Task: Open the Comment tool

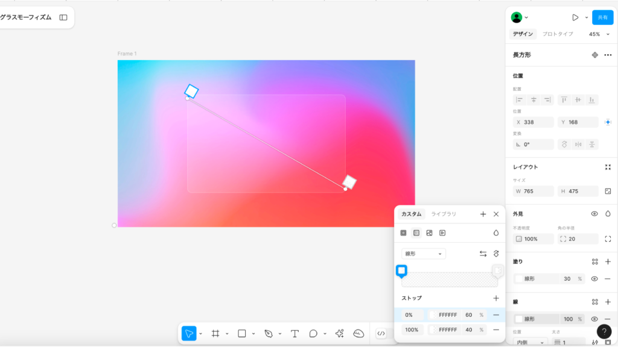Action: 313,334
